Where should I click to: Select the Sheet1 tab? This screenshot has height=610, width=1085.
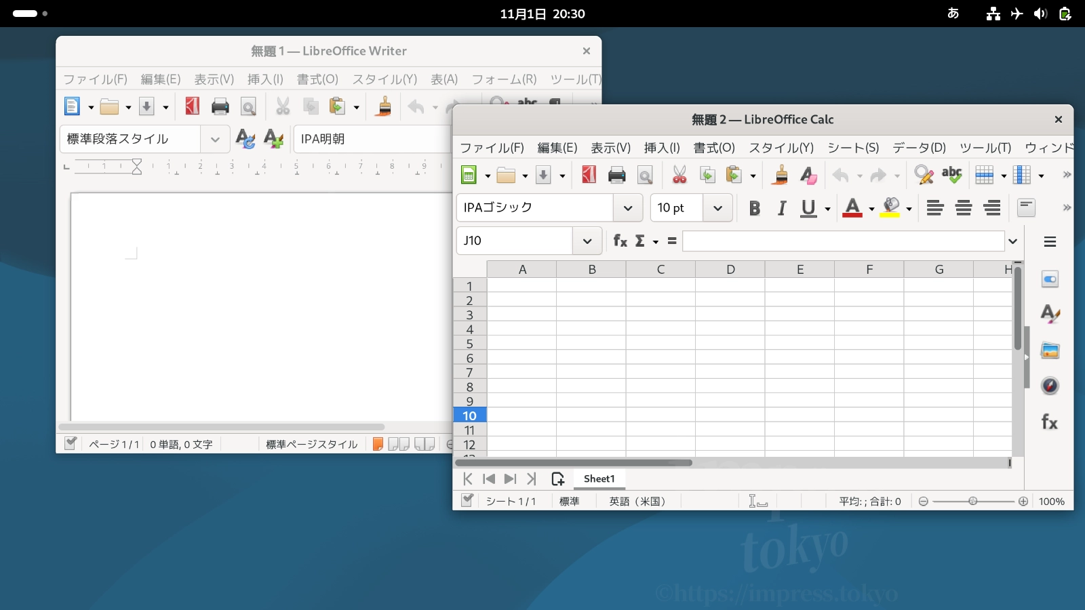pyautogui.click(x=599, y=479)
